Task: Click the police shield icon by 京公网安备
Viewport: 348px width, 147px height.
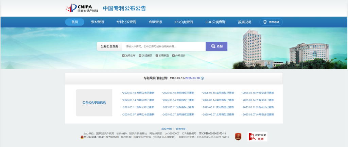Action: tap(82, 137)
